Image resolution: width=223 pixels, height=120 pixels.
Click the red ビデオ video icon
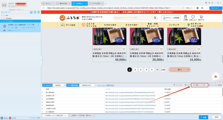pos(10,118)
